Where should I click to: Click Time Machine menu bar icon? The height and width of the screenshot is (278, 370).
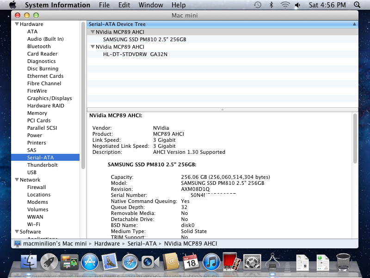[x=258, y=5]
